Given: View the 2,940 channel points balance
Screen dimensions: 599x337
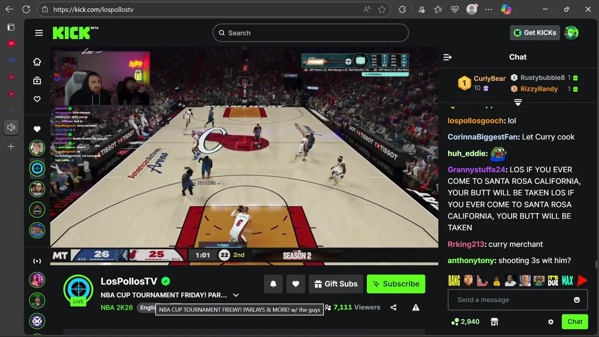Looking at the screenshot, I should click(x=465, y=322).
